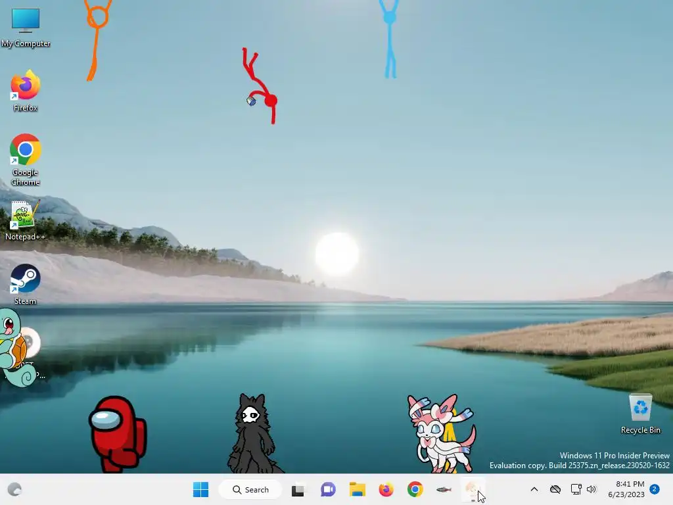This screenshot has height=505, width=673.
Task: Click the Sylveon desktop pet character
Action: click(441, 434)
